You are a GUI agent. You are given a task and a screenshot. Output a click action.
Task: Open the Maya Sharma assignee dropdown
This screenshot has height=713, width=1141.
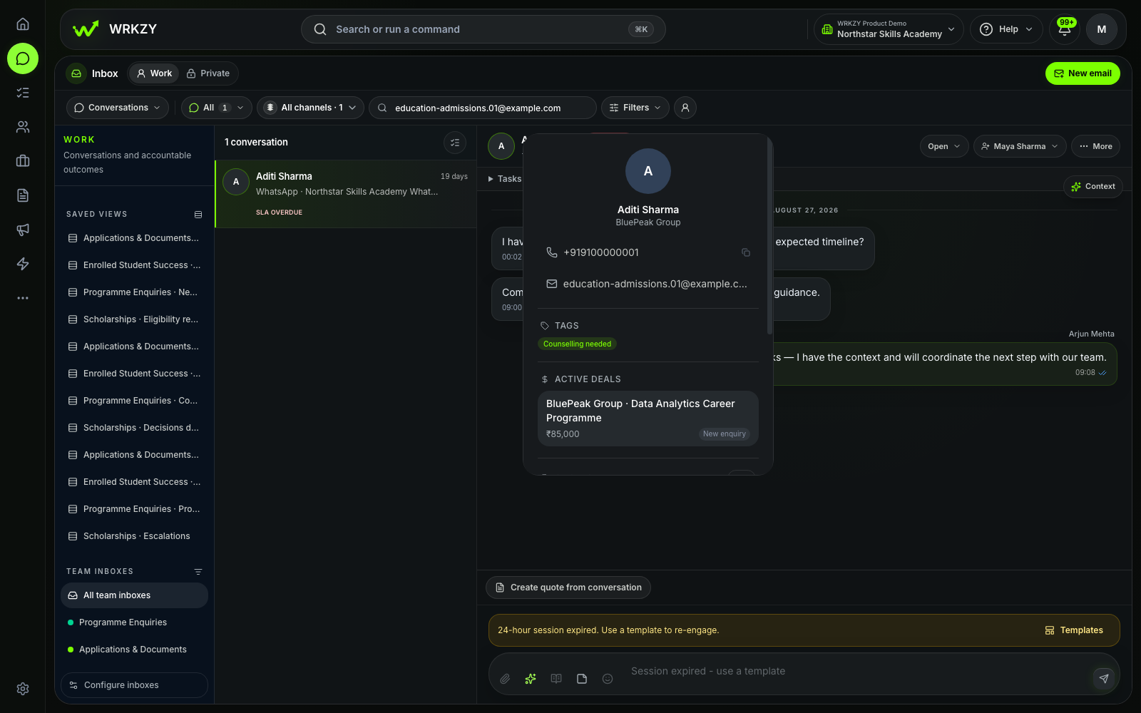(1020, 146)
